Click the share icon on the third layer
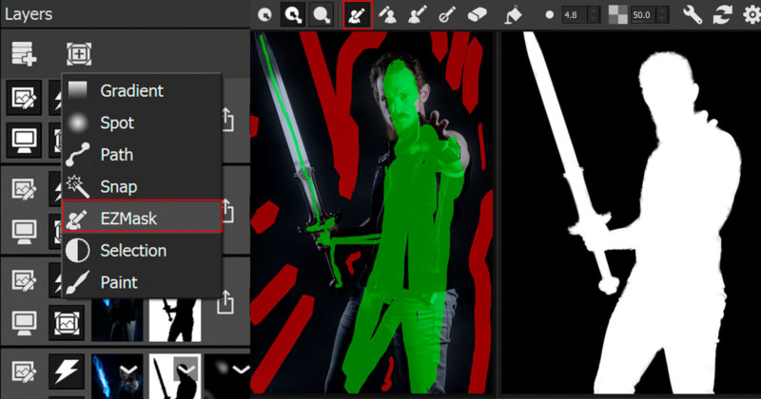 225,302
